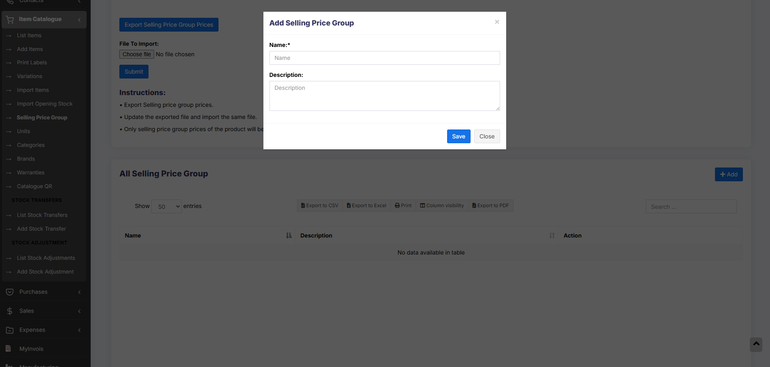Click the Item Catalogue cart icon
The image size is (770, 367).
click(x=10, y=19)
